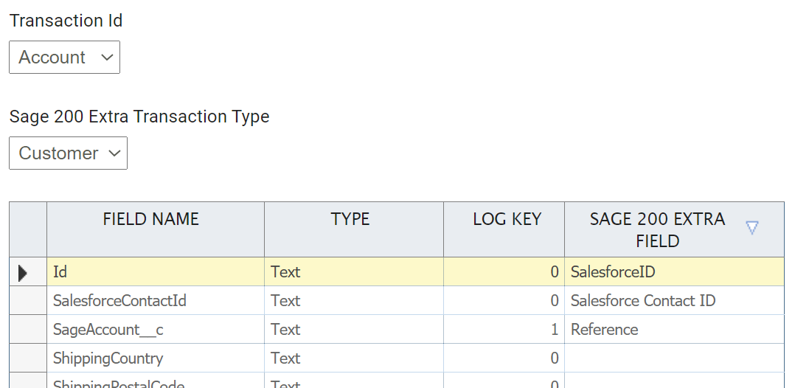Select the ShippingCountry field cell
795x388 pixels.
(x=155, y=358)
